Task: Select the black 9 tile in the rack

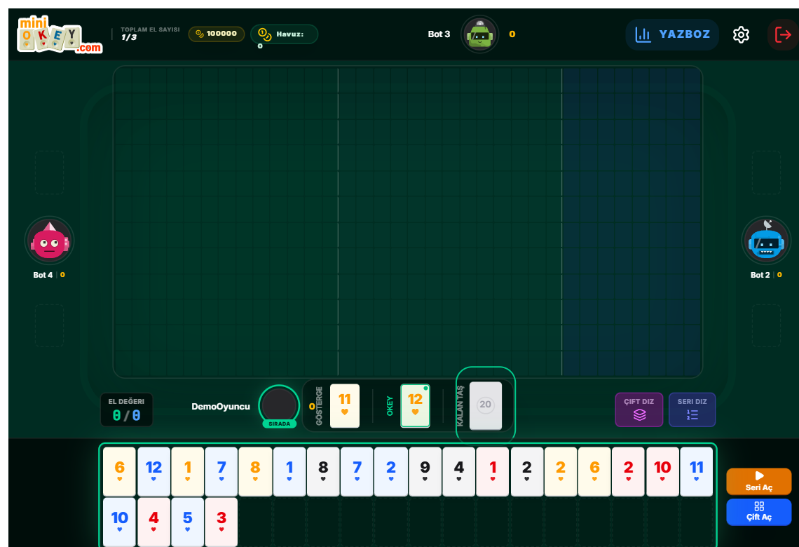Action: [425, 471]
